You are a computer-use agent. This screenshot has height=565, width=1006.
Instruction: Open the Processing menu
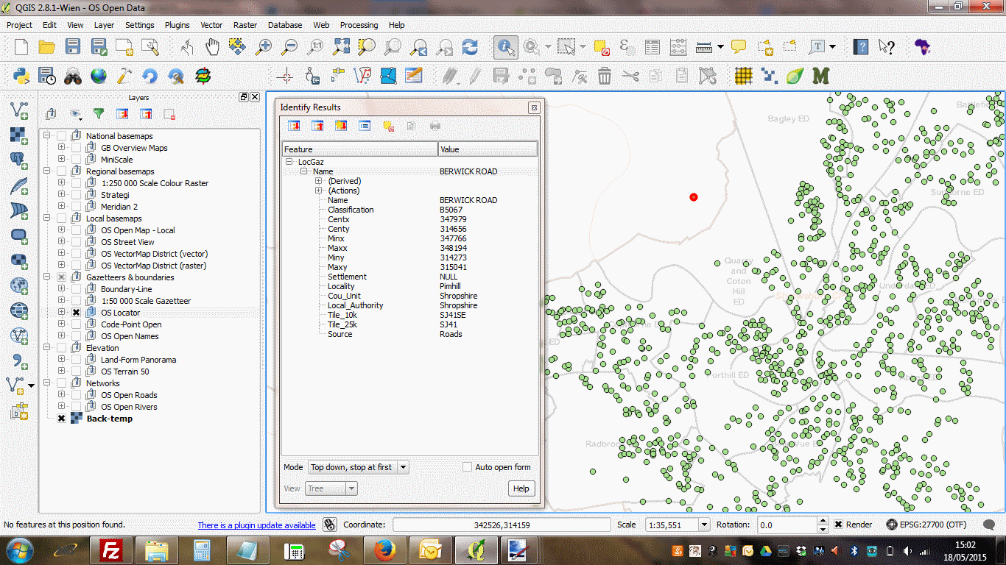coord(359,25)
